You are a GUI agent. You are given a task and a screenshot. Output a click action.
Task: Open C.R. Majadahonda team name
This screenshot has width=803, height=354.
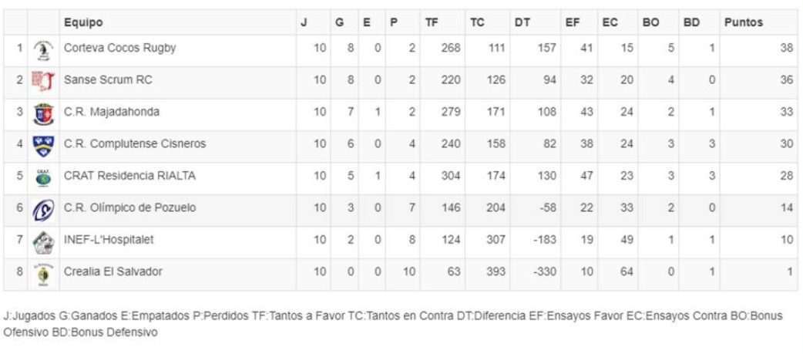[112, 112]
